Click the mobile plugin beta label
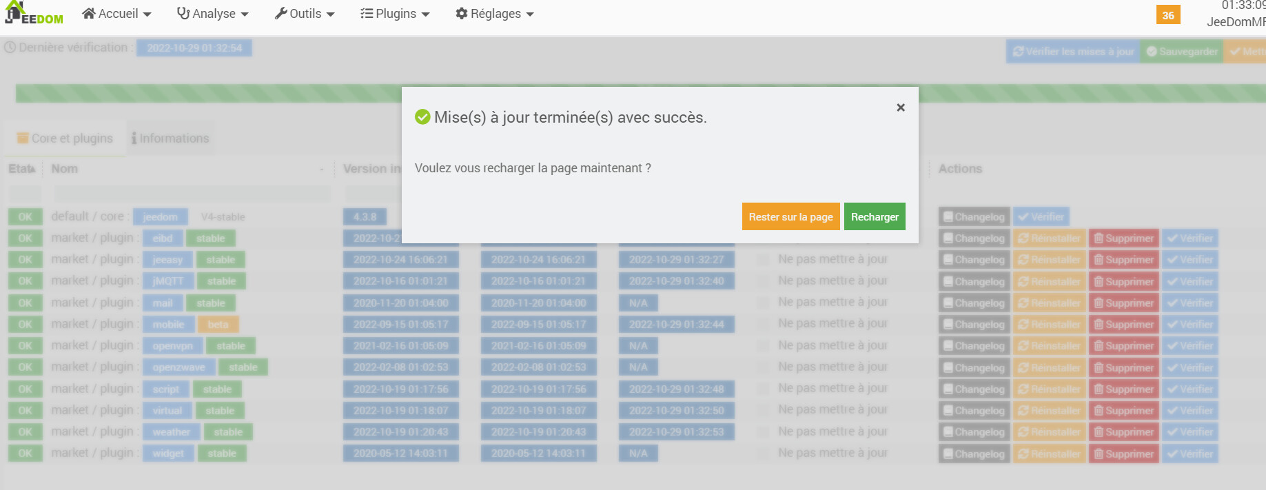This screenshot has height=490, width=1266. (218, 325)
